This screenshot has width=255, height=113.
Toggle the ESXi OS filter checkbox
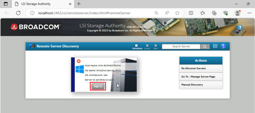[156, 46]
